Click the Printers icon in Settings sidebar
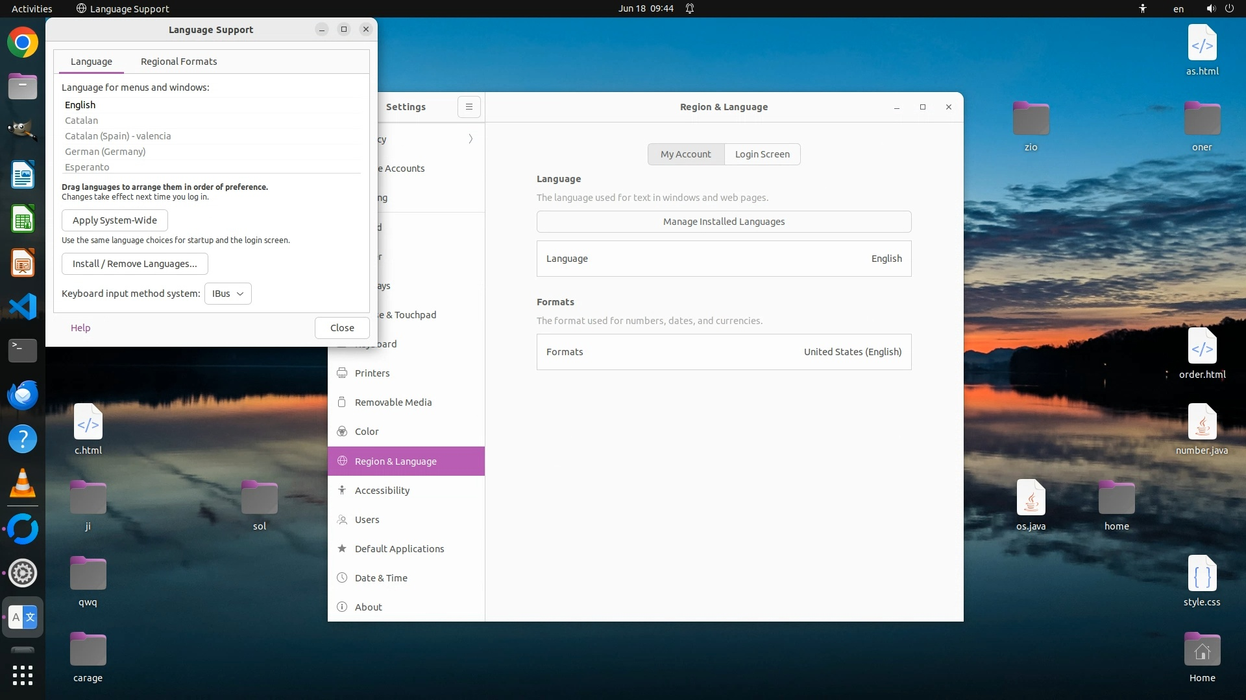Viewport: 1246px width, 700px height. pyautogui.click(x=342, y=373)
